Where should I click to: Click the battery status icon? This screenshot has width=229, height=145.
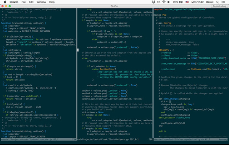tap(181, 2)
